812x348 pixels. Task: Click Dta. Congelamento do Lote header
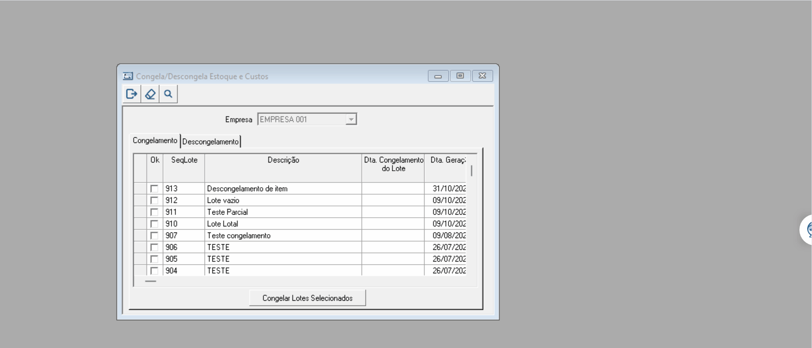[393, 168]
